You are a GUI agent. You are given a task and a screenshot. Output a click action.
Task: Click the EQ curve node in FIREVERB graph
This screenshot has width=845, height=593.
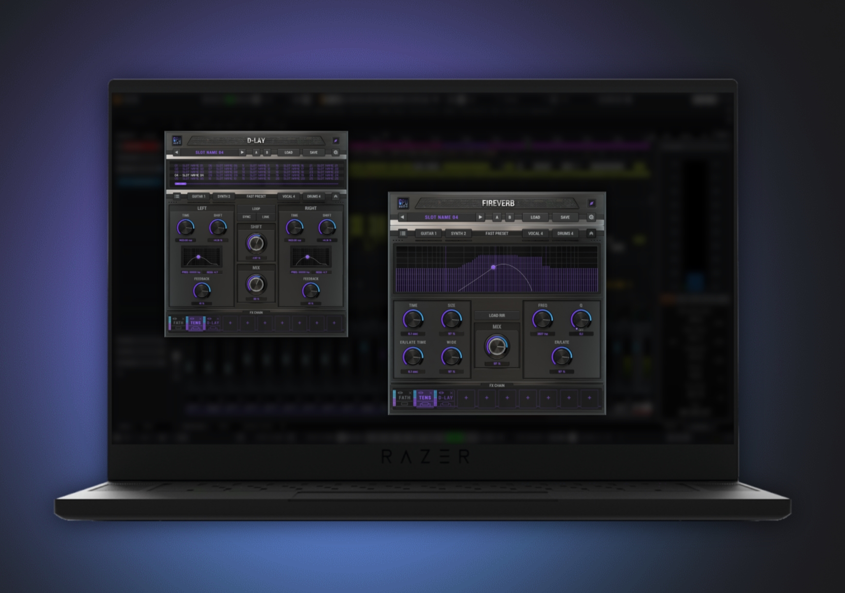(493, 267)
